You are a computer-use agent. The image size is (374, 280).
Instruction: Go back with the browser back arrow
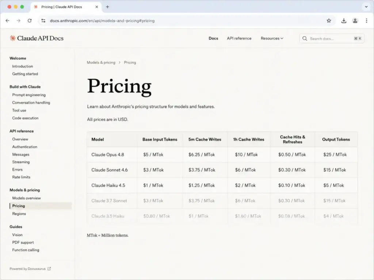point(8,21)
